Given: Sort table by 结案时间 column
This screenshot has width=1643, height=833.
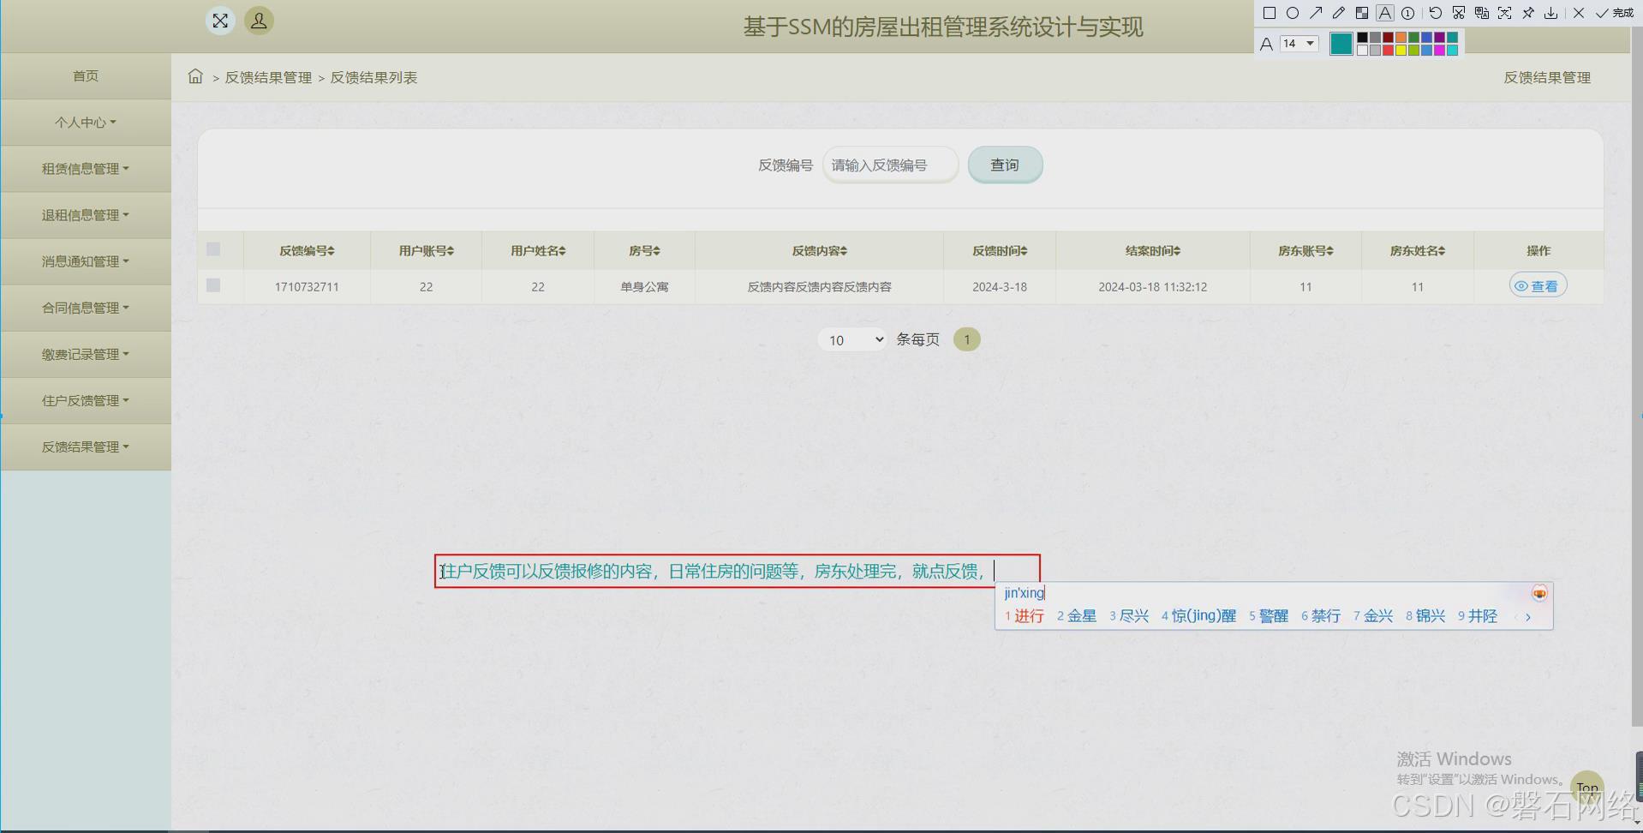Looking at the screenshot, I should [1153, 250].
